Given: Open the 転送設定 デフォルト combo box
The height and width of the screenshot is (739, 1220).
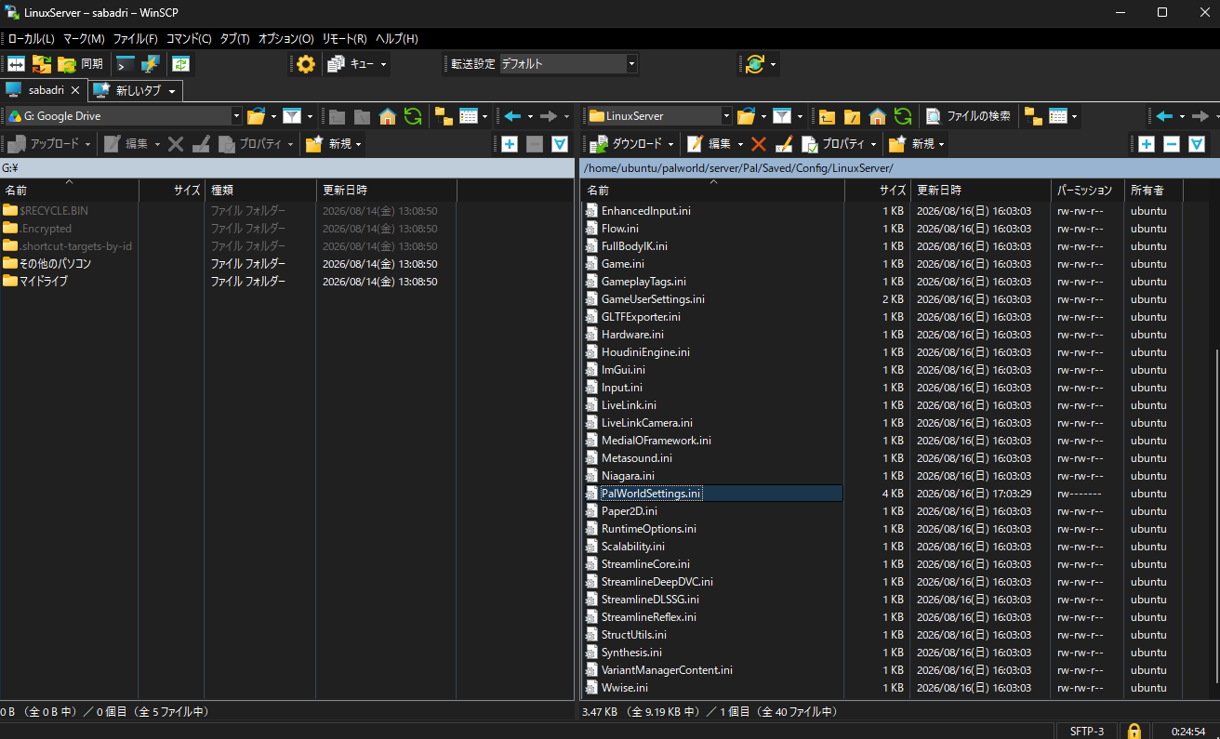Looking at the screenshot, I should pyautogui.click(x=568, y=64).
